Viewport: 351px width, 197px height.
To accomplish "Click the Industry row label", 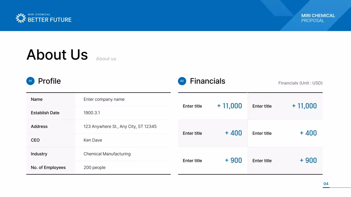I will click(39, 154).
